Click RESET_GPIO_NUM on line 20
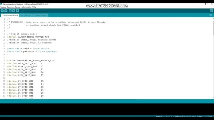 27,66
